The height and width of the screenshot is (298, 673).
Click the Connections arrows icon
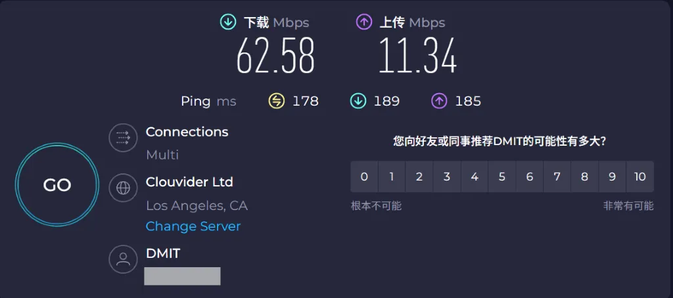(122, 137)
